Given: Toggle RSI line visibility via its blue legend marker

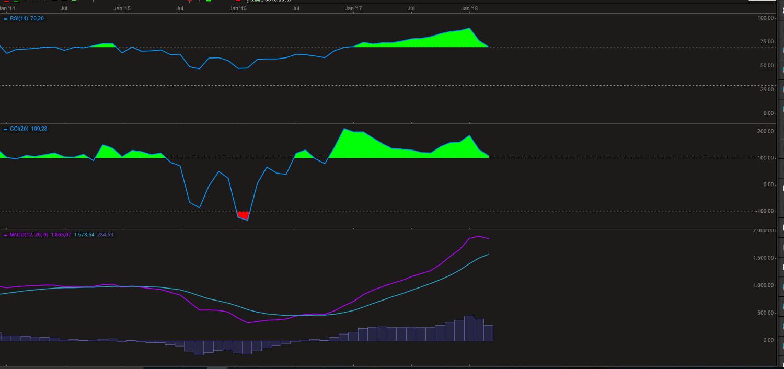Looking at the screenshot, I should (5, 18).
